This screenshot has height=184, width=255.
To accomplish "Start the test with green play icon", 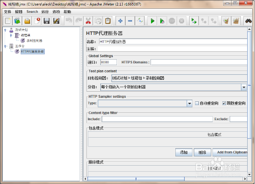I will click(x=152, y=21).
